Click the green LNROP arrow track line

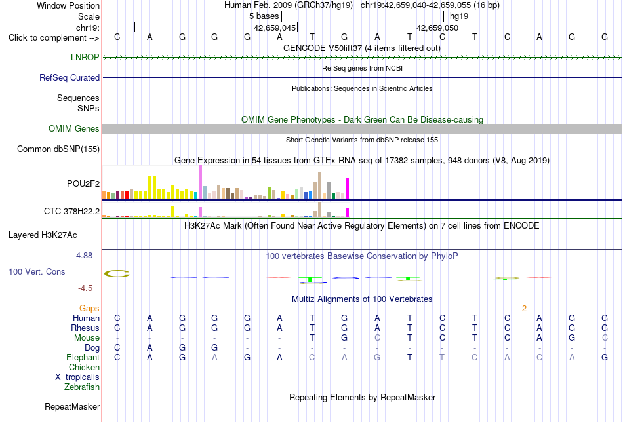tap(363, 58)
